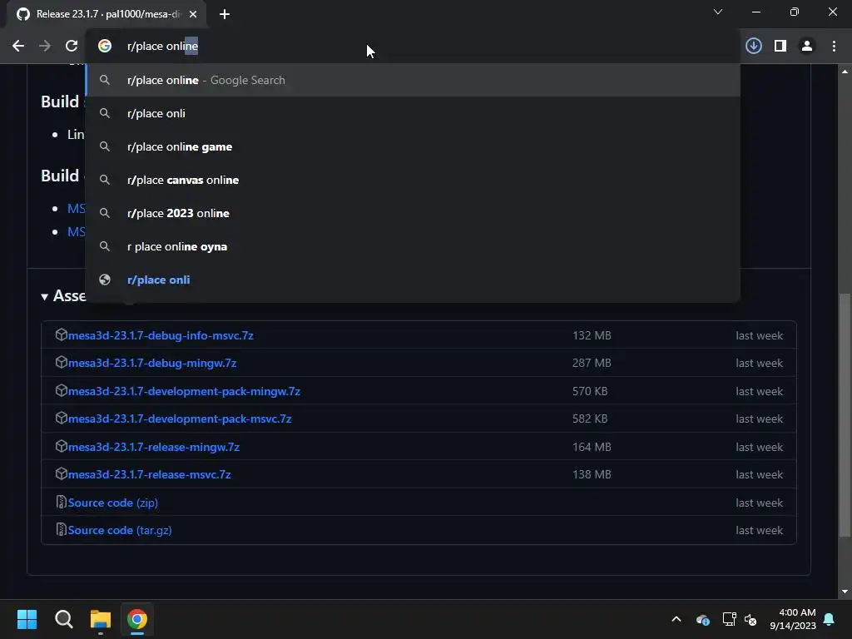The width and height of the screenshot is (852, 639).
Task: Open the Chrome three-dot menu
Action: pos(834,47)
